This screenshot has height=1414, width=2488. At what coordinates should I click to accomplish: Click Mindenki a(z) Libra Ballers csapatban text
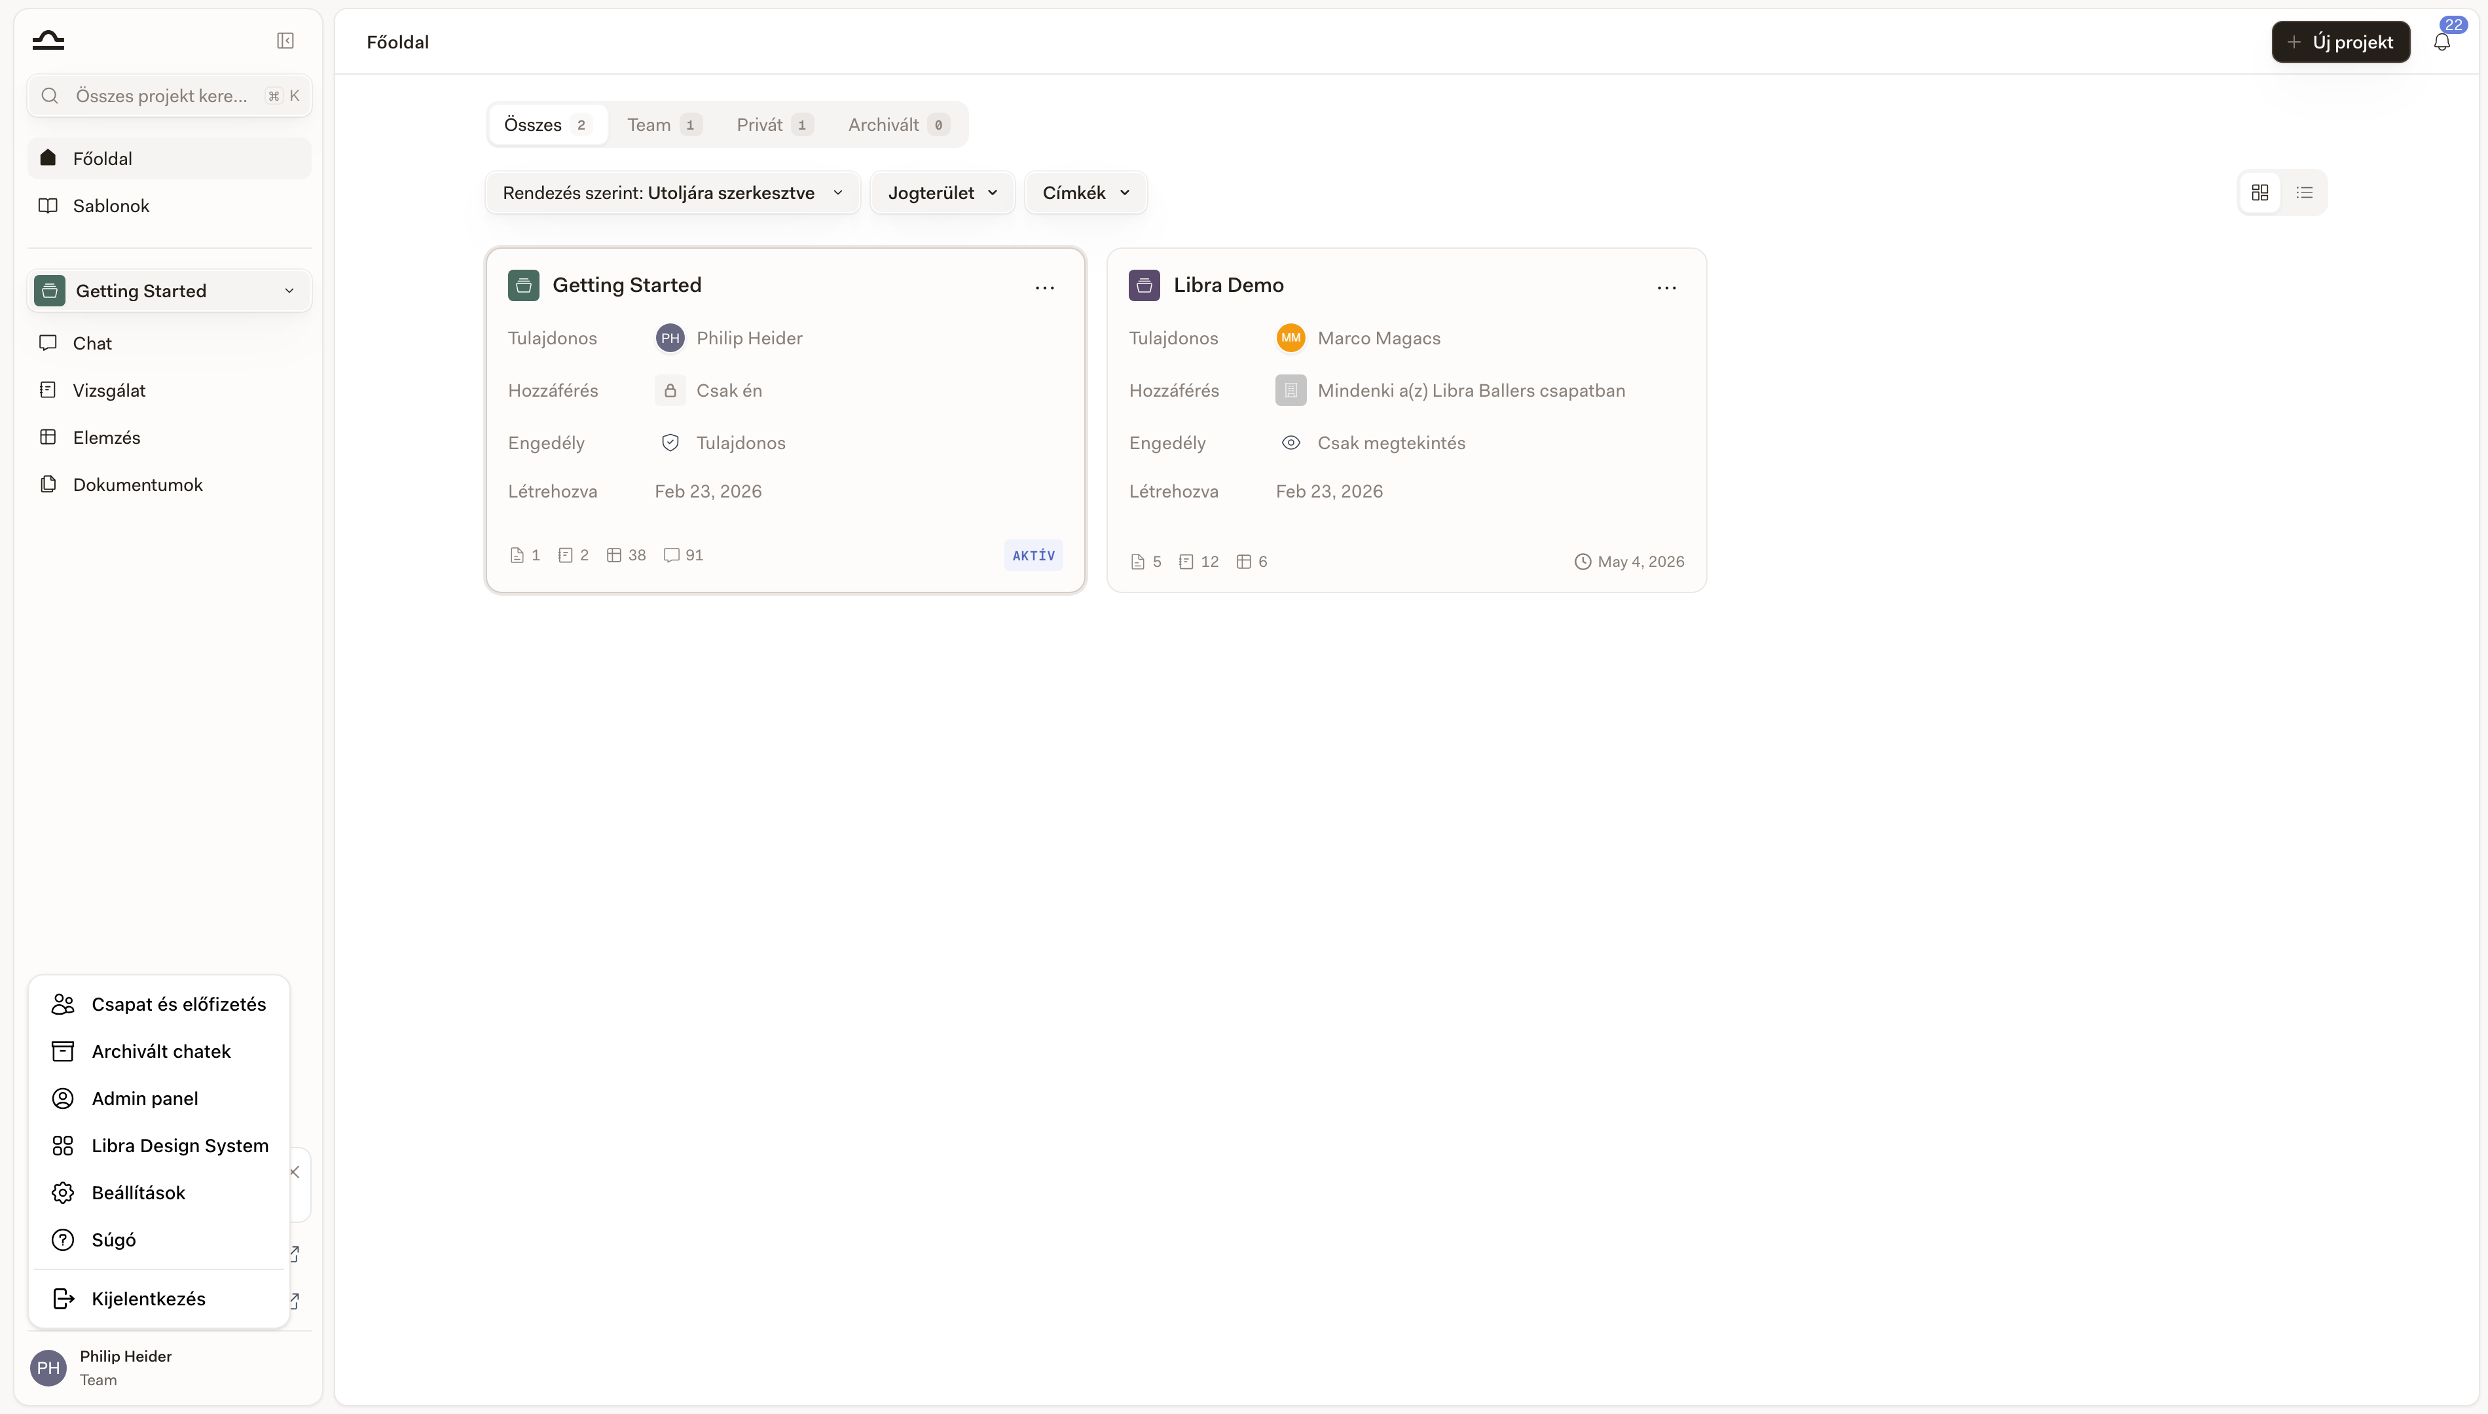pyautogui.click(x=1471, y=390)
